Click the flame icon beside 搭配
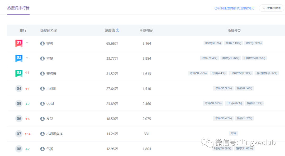This screenshot has width=285, height=156. [x=42, y=58]
